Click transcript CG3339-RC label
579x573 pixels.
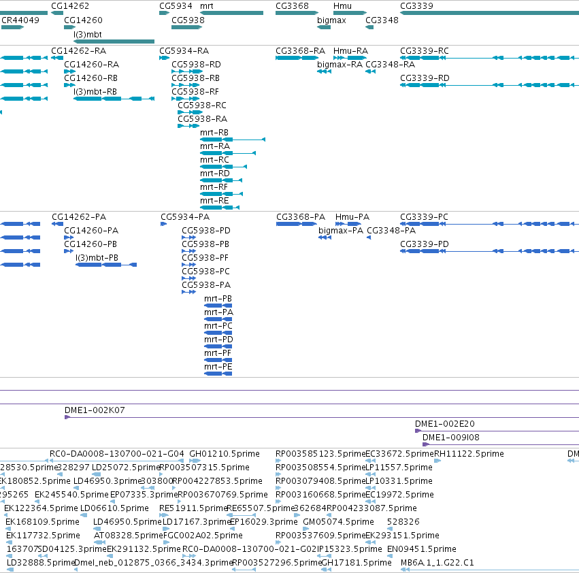click(425, 50)
